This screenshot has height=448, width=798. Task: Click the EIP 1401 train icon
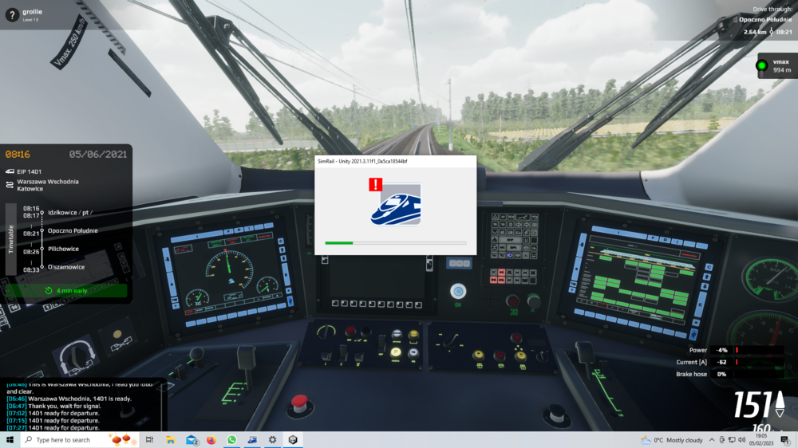[10, 172]
